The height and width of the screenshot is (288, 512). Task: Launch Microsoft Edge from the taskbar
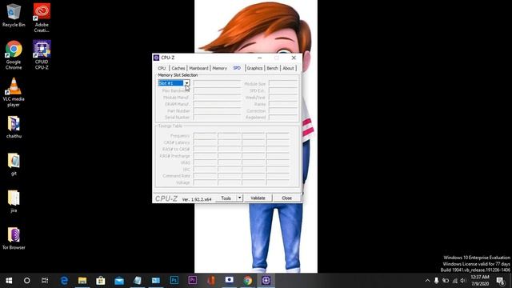click(64, 281)
